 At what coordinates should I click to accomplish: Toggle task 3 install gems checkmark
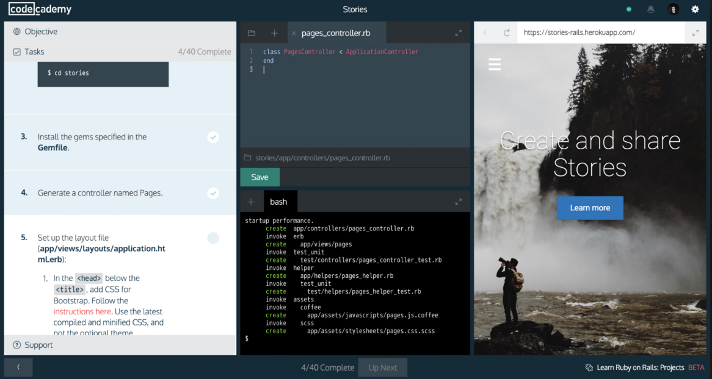tap(213, 137)
